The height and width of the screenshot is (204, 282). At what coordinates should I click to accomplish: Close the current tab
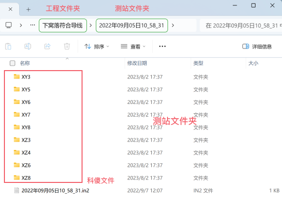[10, 9]
